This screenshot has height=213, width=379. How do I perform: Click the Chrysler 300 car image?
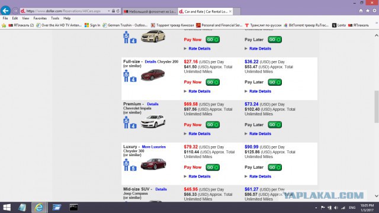coord(153,164)
